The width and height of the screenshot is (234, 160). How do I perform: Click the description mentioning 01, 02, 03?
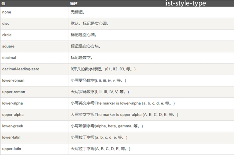pyautogui.click(x=103, y=69)
